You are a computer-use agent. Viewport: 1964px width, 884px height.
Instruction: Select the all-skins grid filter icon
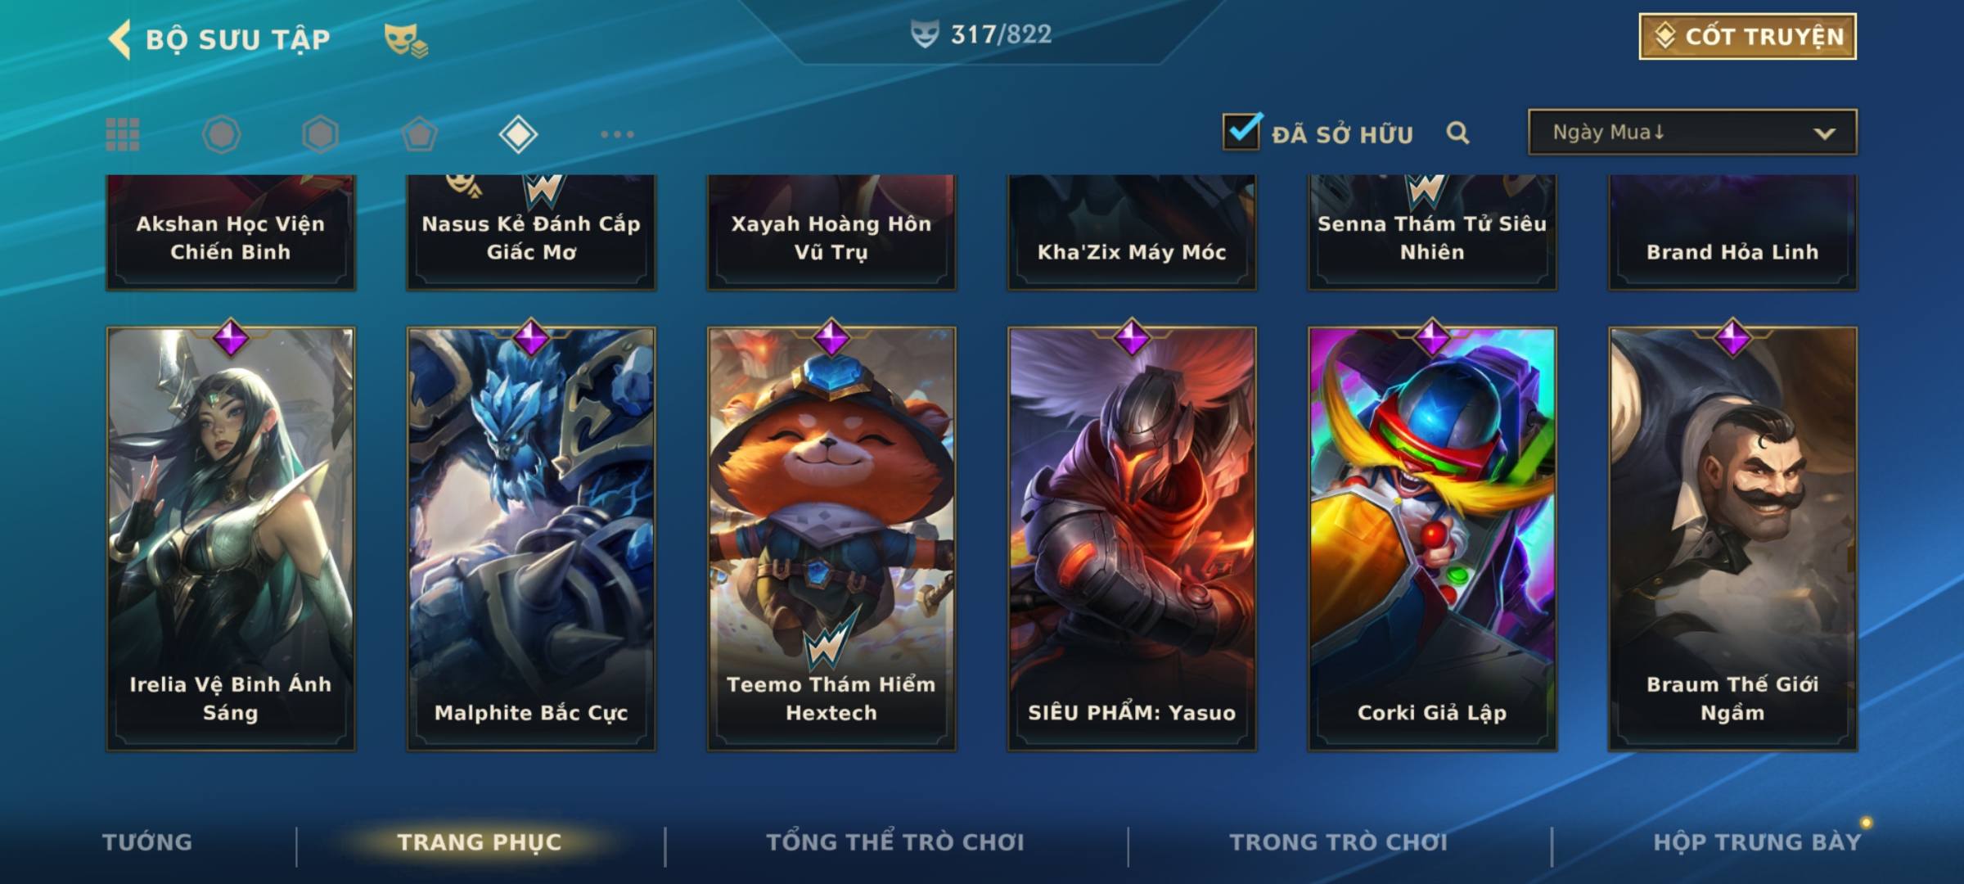pos(123,134)
